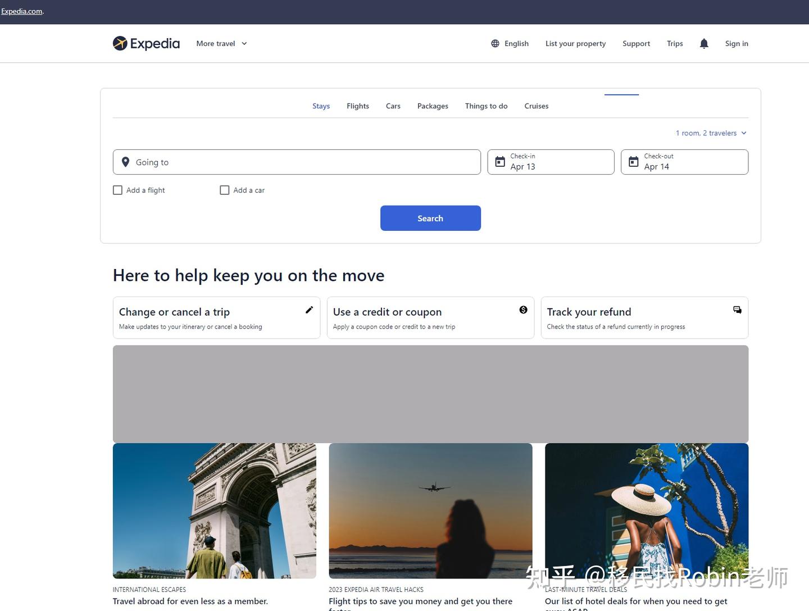Open the Use a credit or coupon card
Viewport: 809px width, 611px height.
pos(430,318)
